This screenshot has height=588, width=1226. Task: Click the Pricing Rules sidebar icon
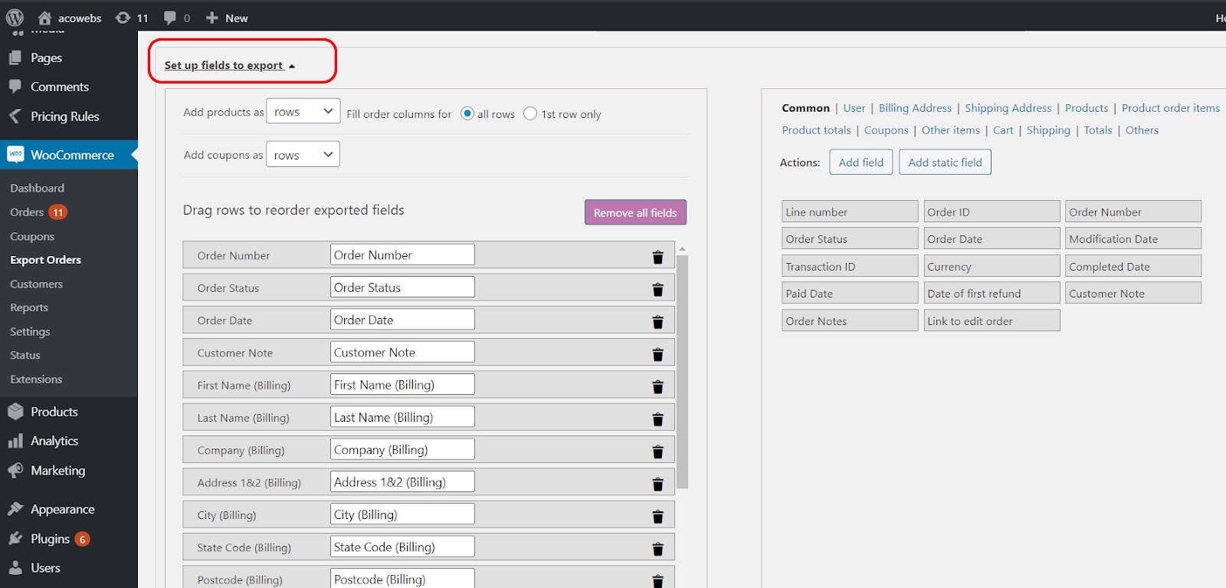tap(15, 116)
